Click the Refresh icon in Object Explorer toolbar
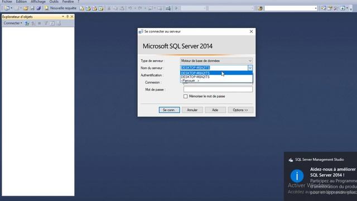The image size is (357, 201). pyautogui.click(x=52, y=23)
